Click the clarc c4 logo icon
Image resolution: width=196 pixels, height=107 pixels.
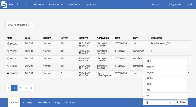(4, 4)
